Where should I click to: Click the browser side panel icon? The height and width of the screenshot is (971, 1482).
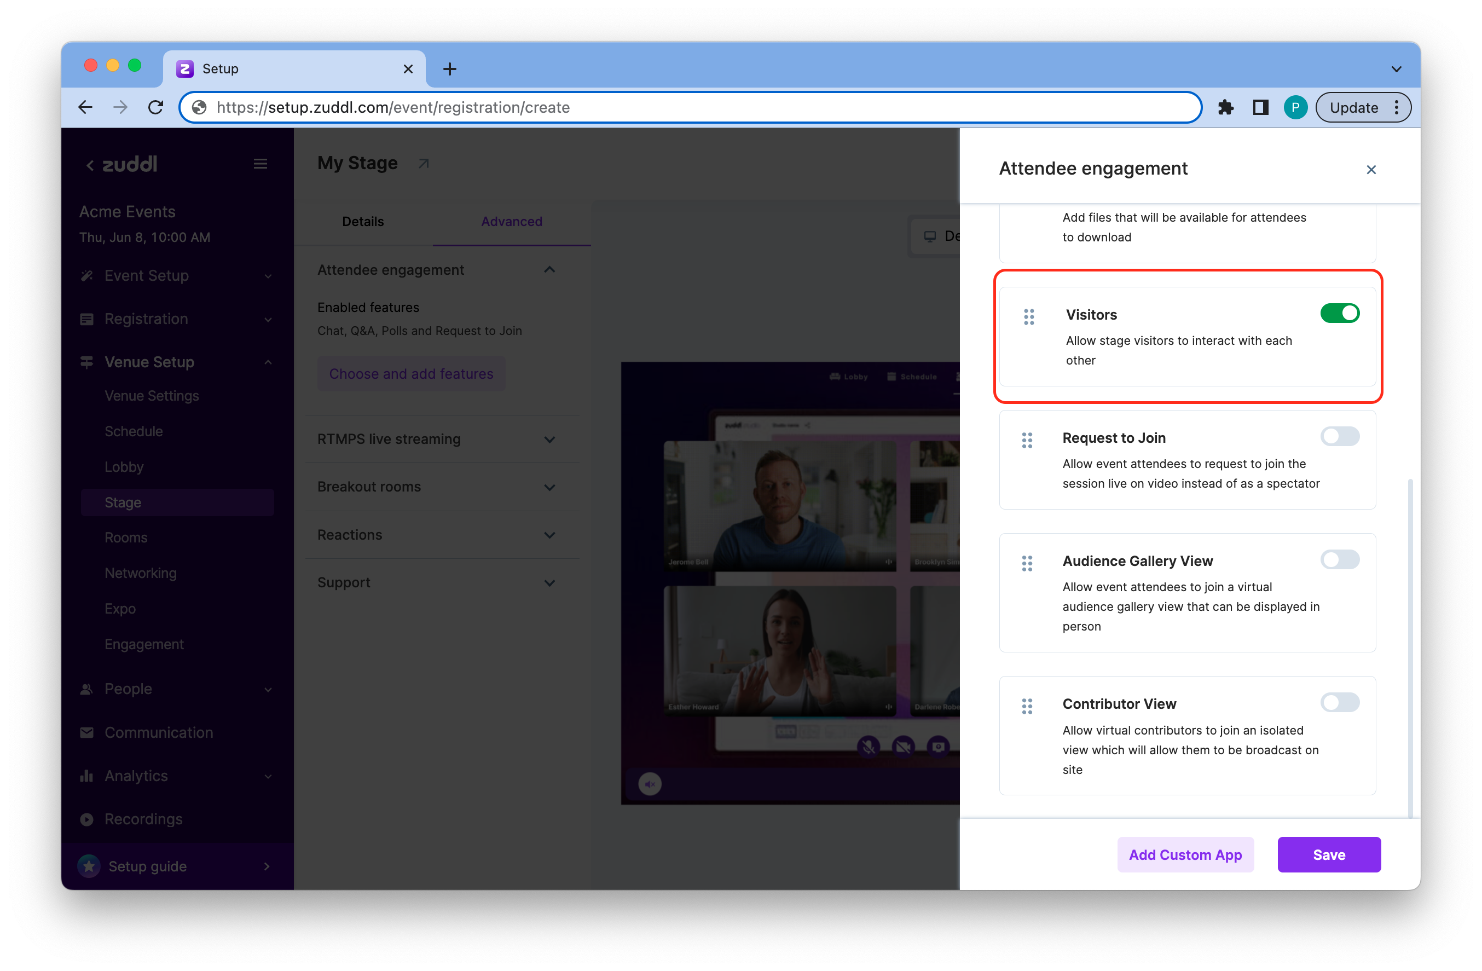pos(1260,108)
